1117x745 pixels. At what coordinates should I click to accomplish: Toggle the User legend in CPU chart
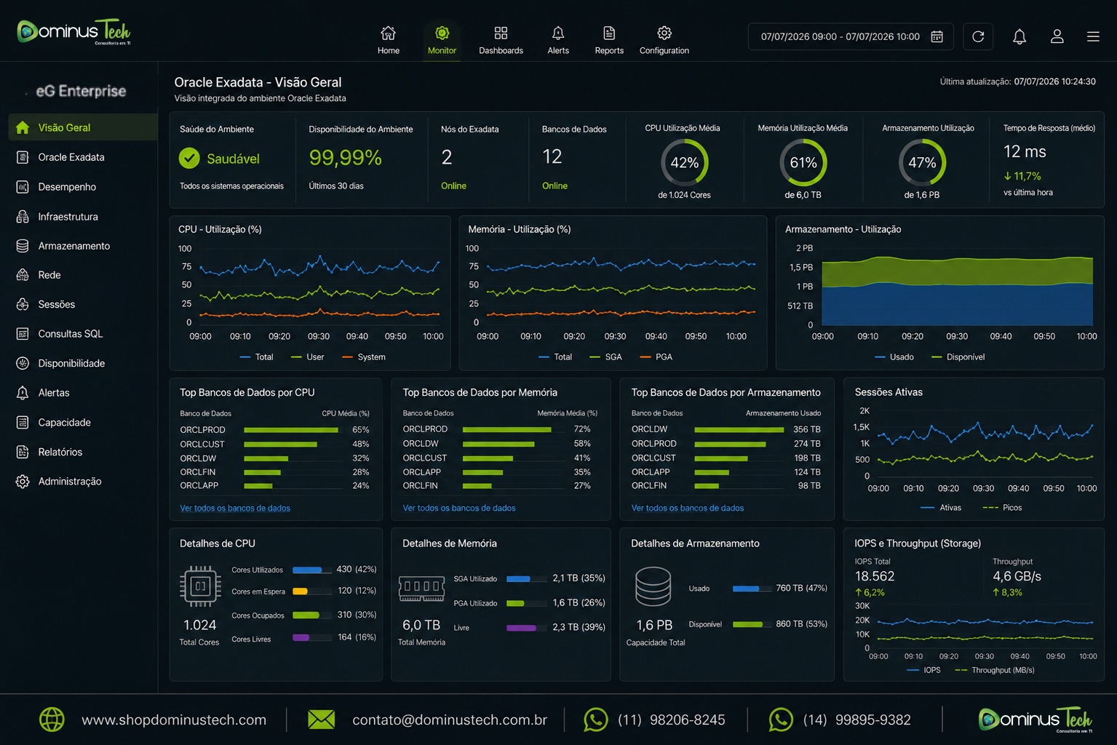click(308, 357)
